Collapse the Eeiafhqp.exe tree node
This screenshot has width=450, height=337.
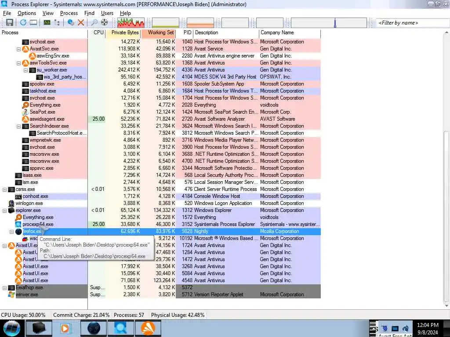click(4, 288)
